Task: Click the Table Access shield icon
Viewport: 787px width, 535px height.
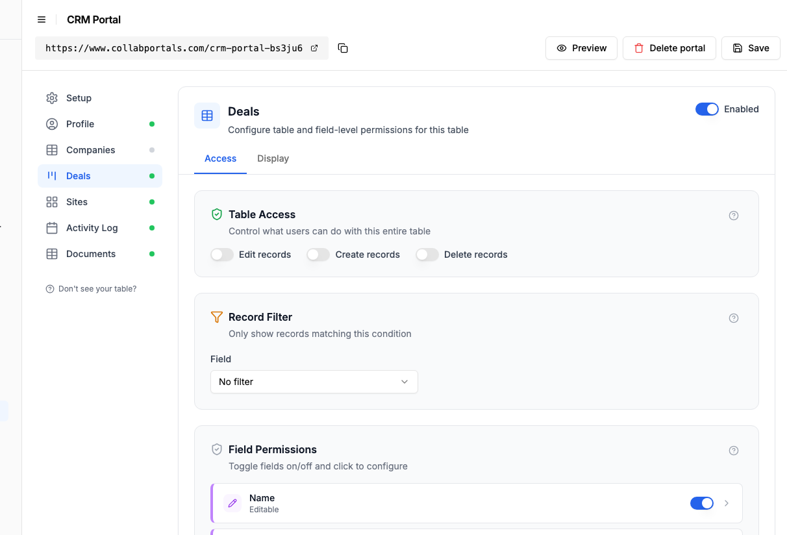Action: point(217,214)
